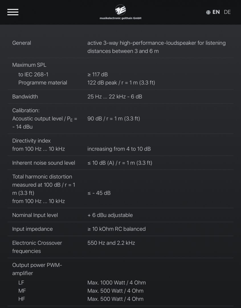Click the Calibration acoustic output label
Screen dimensions: 241x308
pyautogui.click(x=44, y=119)
